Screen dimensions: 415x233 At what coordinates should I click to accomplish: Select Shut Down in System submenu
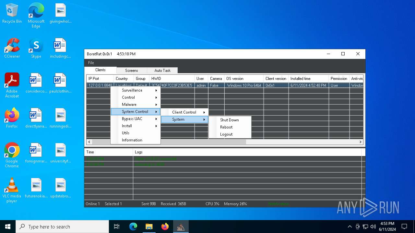click(x=230, y=120)
